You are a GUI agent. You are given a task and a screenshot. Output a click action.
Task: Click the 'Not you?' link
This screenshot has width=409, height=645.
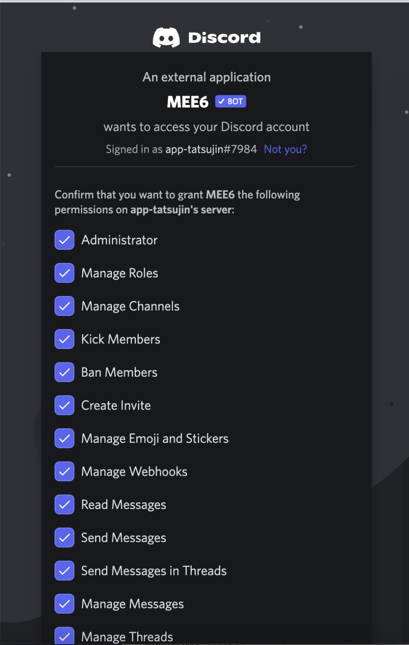pyautogui.click(x=285, y=149)
